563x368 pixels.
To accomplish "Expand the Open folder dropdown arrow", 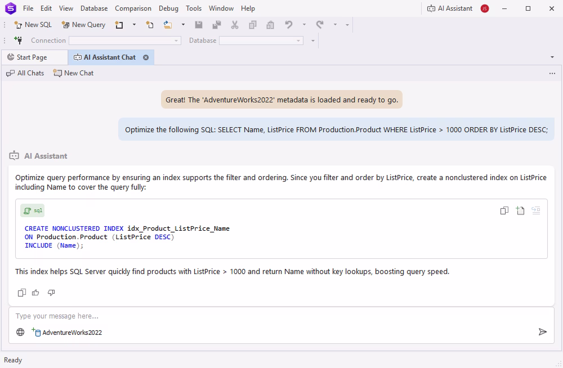I will (183, 25).
